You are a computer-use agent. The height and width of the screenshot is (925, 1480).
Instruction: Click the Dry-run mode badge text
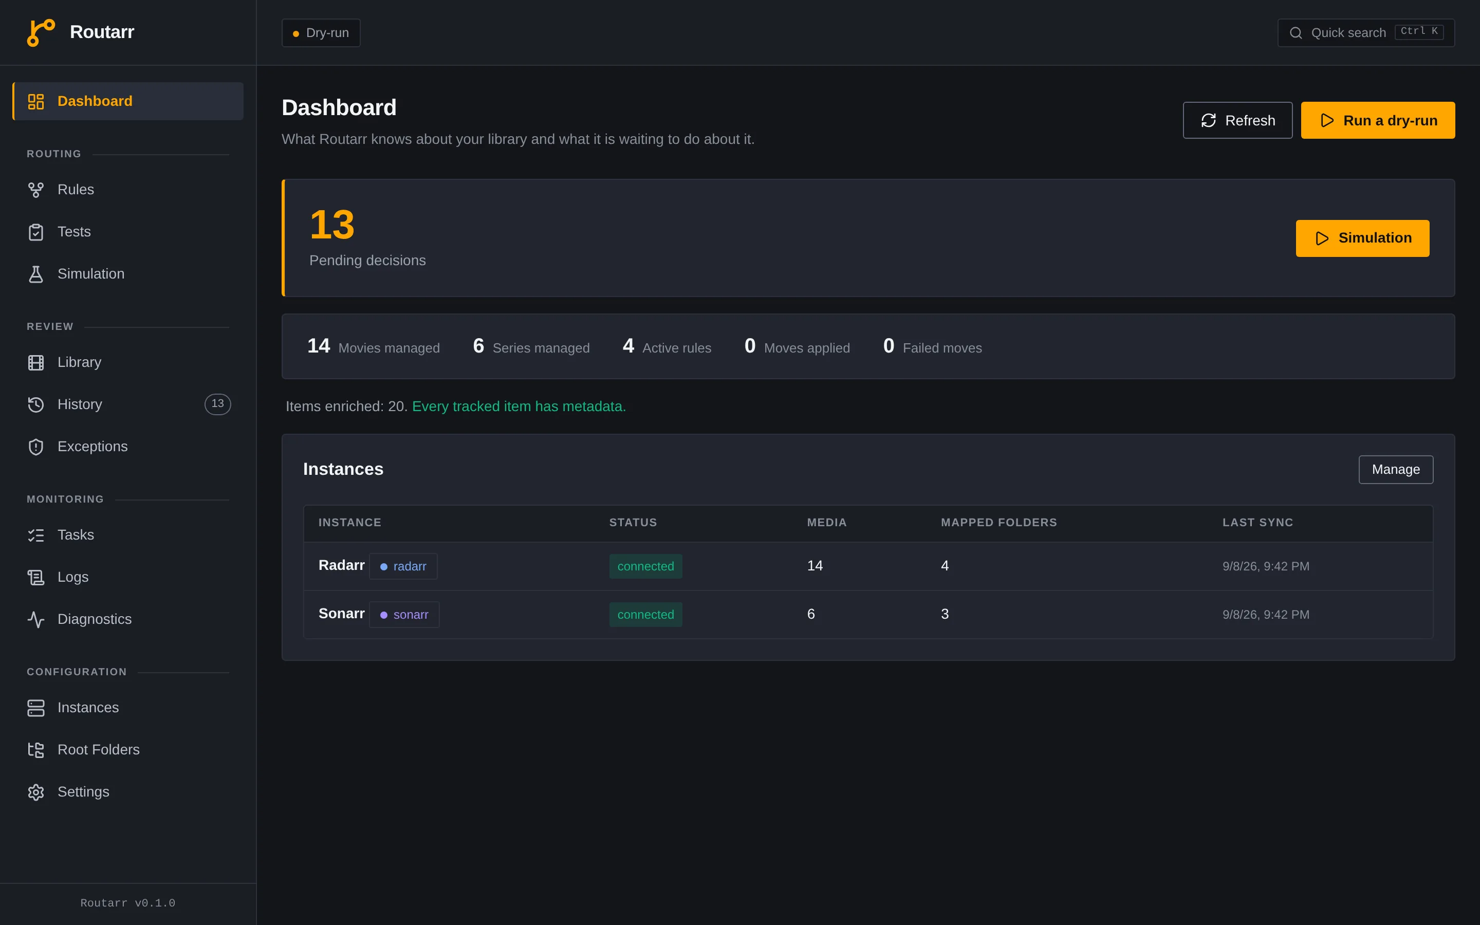point(327,33)
